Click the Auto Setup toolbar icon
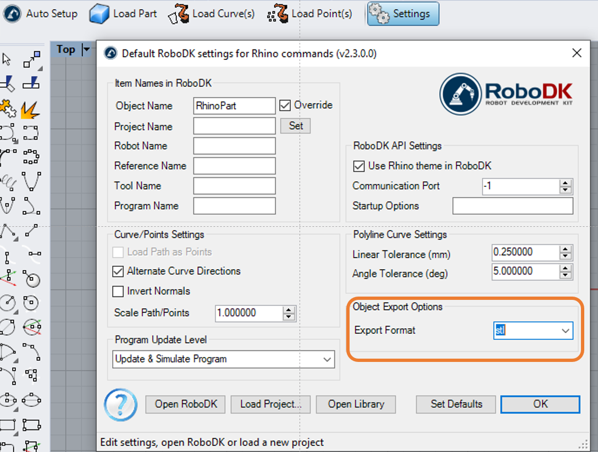The image size is (598, 452). click(13, 14)
